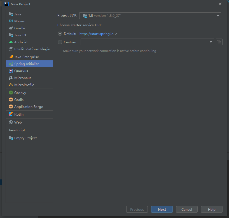Viewport: 229px width, 218px height.
Task: Click the Grails icon
Action: click(11, 99)
